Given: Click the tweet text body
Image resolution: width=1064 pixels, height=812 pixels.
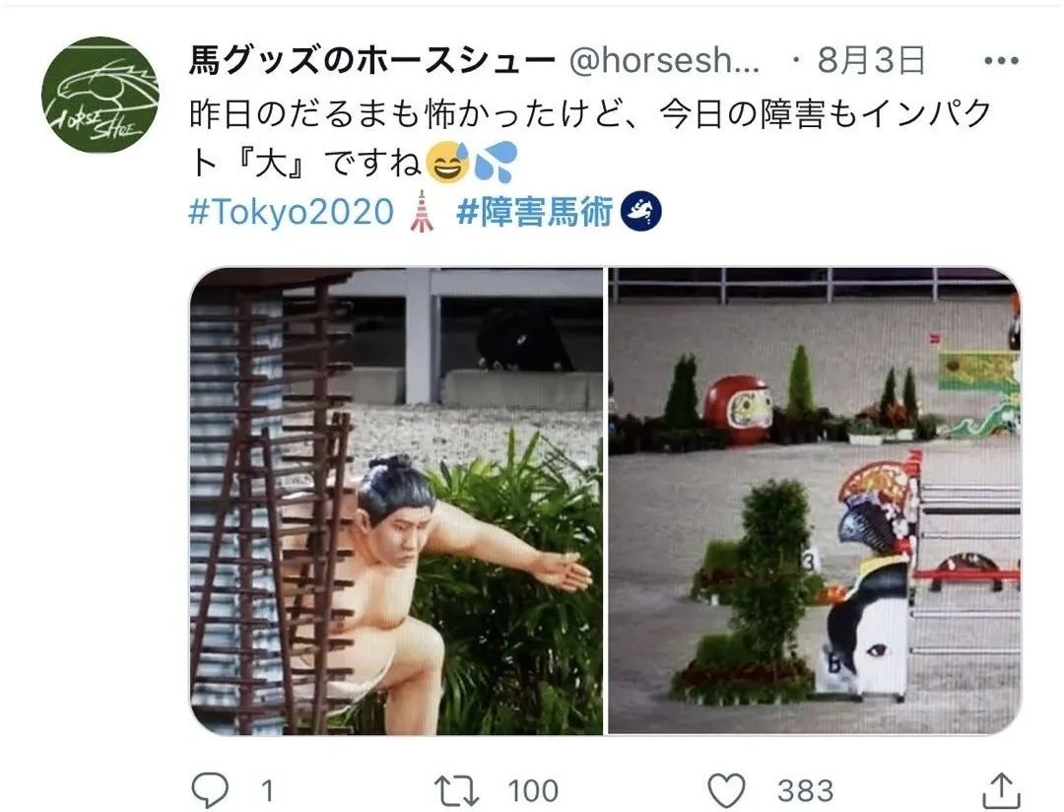Looking at the screenshot, I should click(x=590, y=139).
